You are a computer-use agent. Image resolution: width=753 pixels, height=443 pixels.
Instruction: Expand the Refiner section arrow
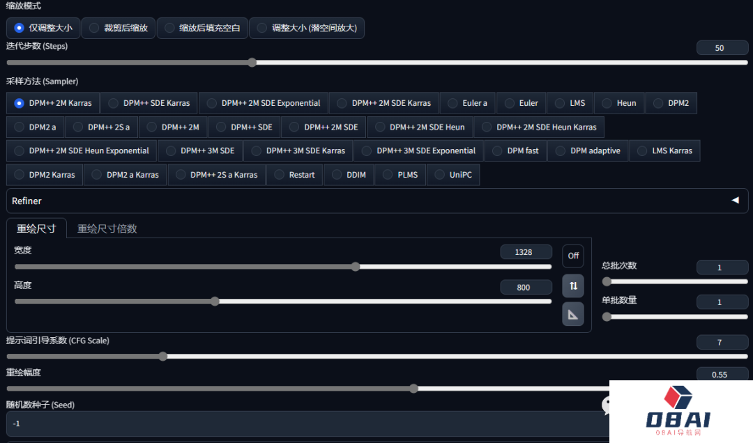(734, 201)
